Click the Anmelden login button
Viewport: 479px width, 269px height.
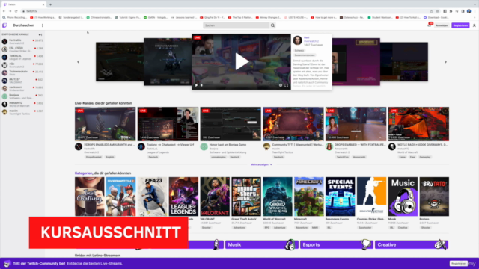click(442, 25)
